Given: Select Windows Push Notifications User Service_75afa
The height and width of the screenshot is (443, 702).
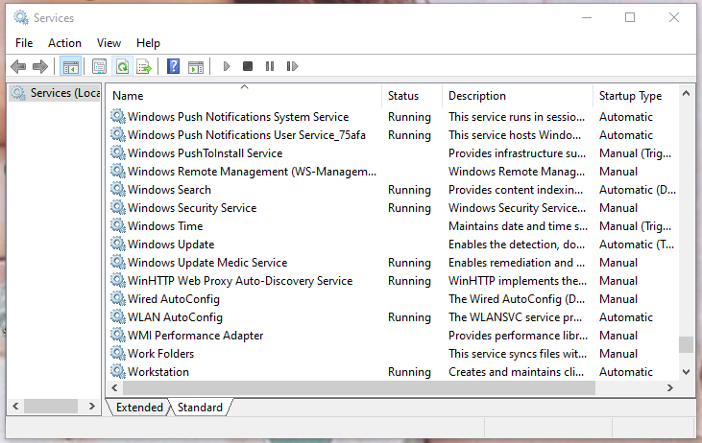Looking at the screenshot, I should click(x=247, y=135).
